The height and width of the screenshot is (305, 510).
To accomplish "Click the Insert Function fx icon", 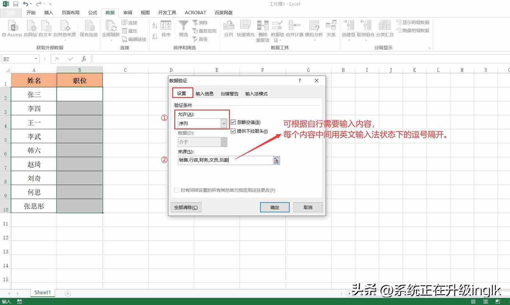I will click(84, 59).
